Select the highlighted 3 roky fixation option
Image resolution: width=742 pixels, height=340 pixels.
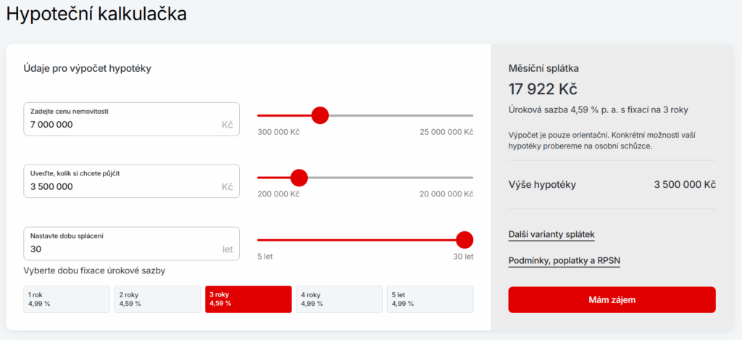point(248,299)
